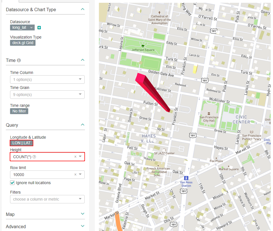Screen dimensions: 273x231
Task: Collapse the Datasource & Chart Type section
Action: pos(82,9)
